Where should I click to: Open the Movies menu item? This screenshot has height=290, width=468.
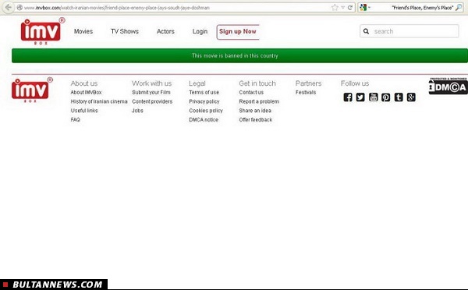[83, 31]
